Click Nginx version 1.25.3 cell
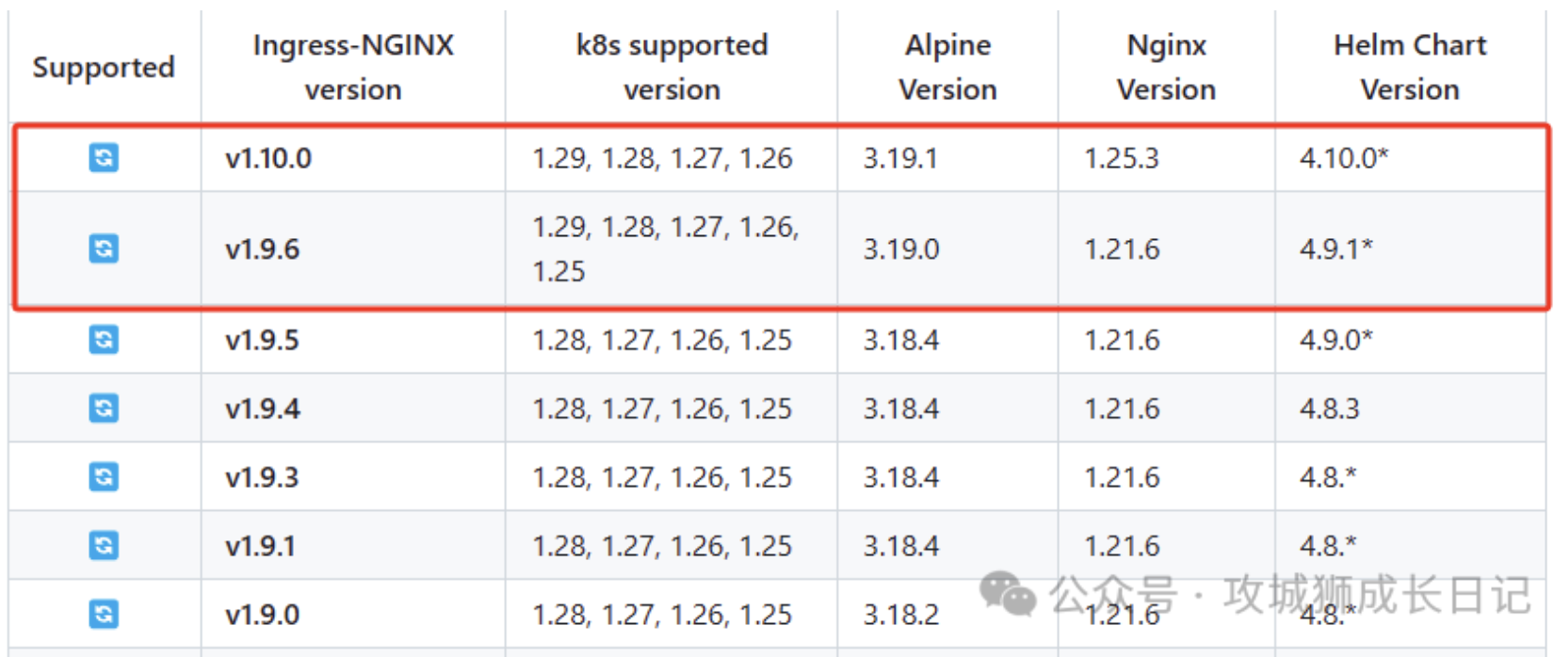The width and height of the screenshot is (1554, 657). pyautogui.click(x=1122, y=158)
